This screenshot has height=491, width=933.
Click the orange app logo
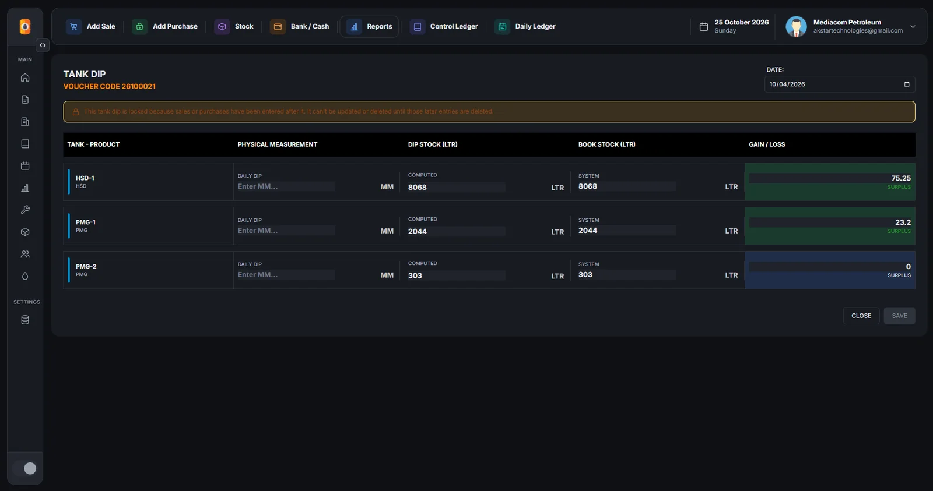pyautogui.click(x=25, y=26)
